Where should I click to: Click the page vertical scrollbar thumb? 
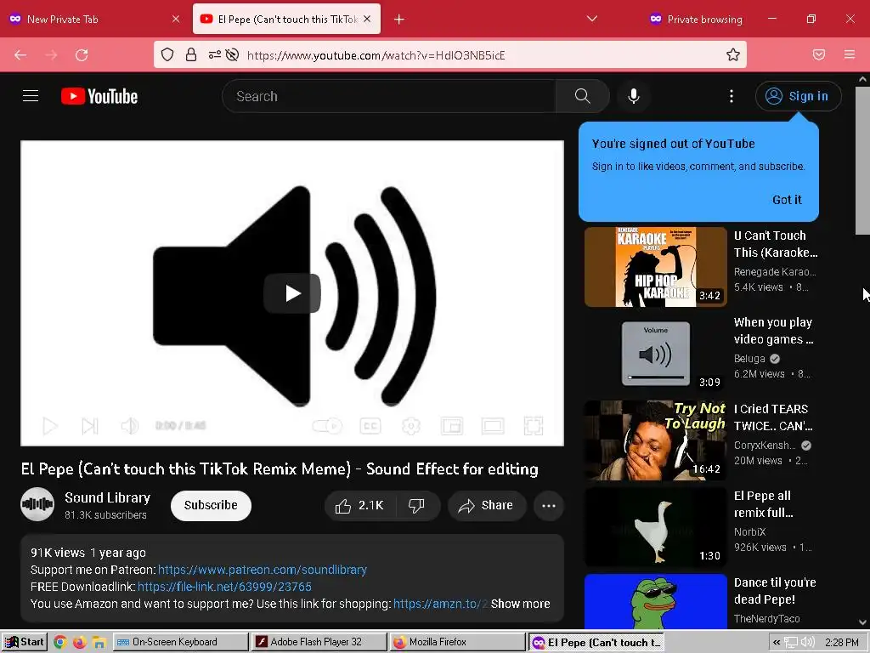coord(862,161)
